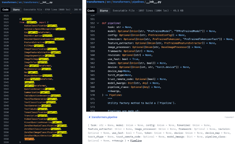The height and width of the screenshot is (144, 235).
Task: Click the ZeroShotObjectDetectionPipeline import line
Action: 43,136
